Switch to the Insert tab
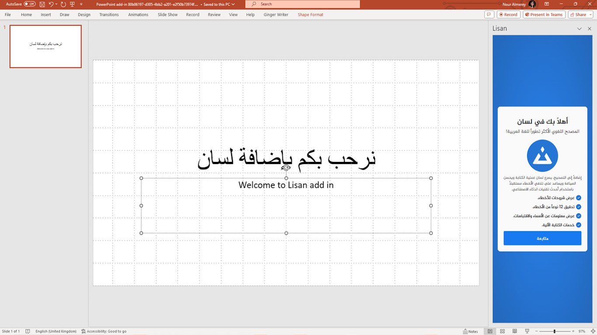This screenshot has height=335, width=597. (x=46, y=14)
